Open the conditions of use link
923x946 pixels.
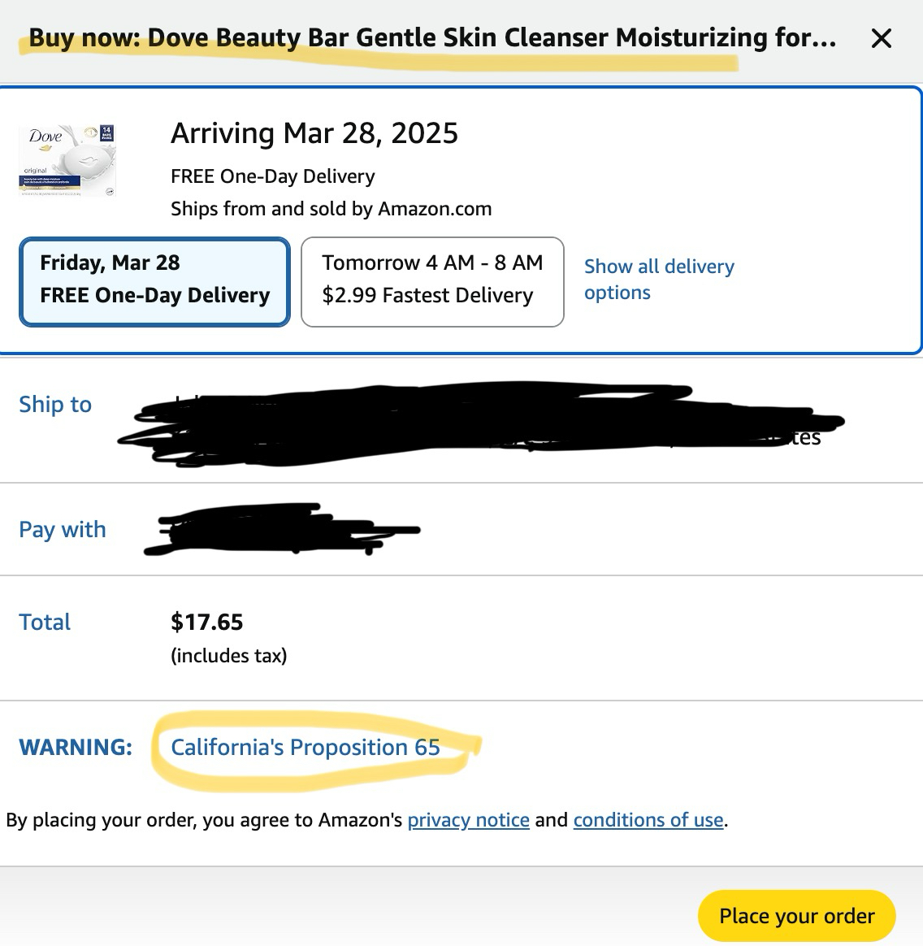pos(648,820)
